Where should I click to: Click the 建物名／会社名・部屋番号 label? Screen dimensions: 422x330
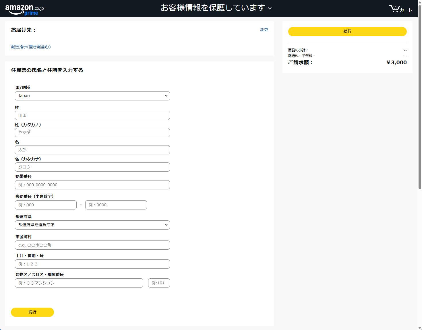coord(40,275)
